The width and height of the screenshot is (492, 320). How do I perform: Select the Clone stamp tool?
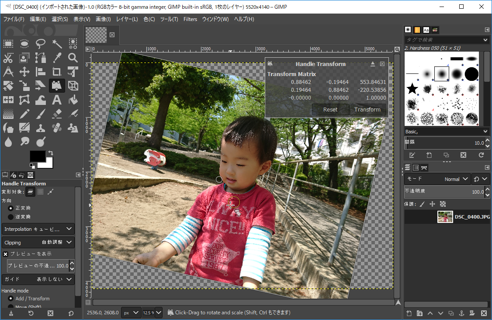point(41,128)
